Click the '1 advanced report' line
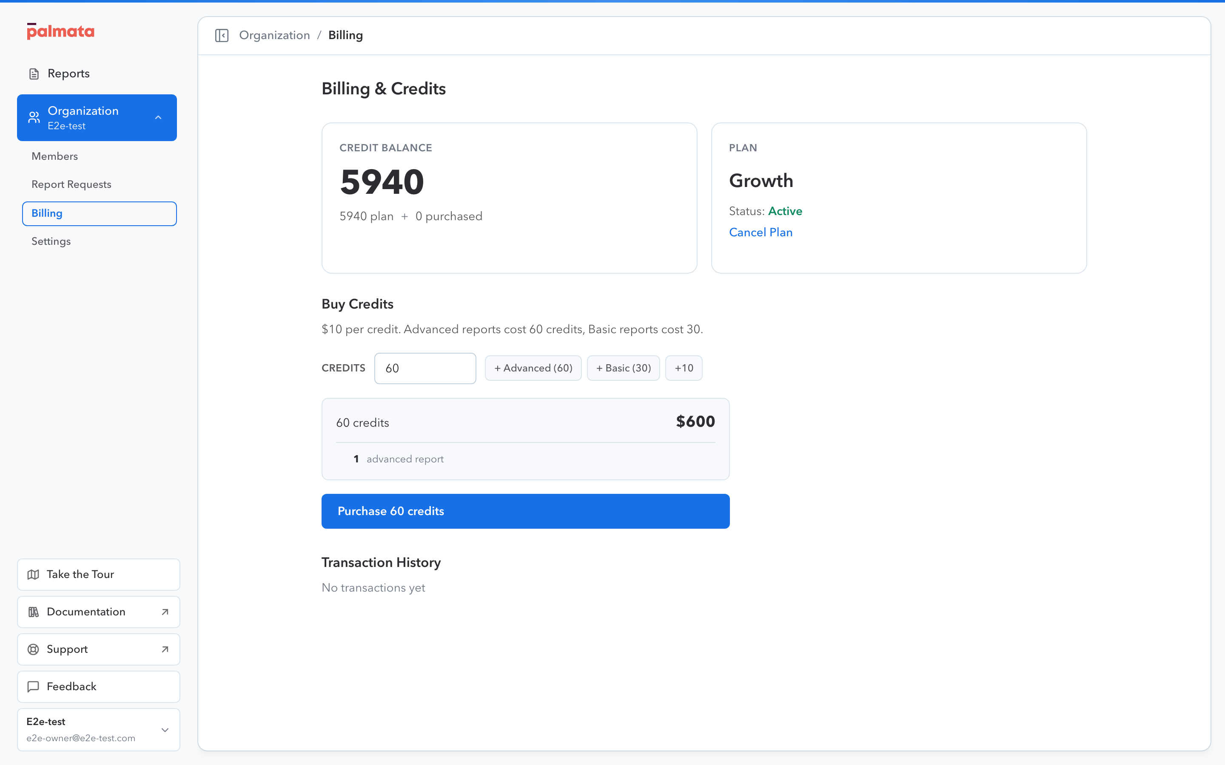1225x765 pixels. pos(399,459)
